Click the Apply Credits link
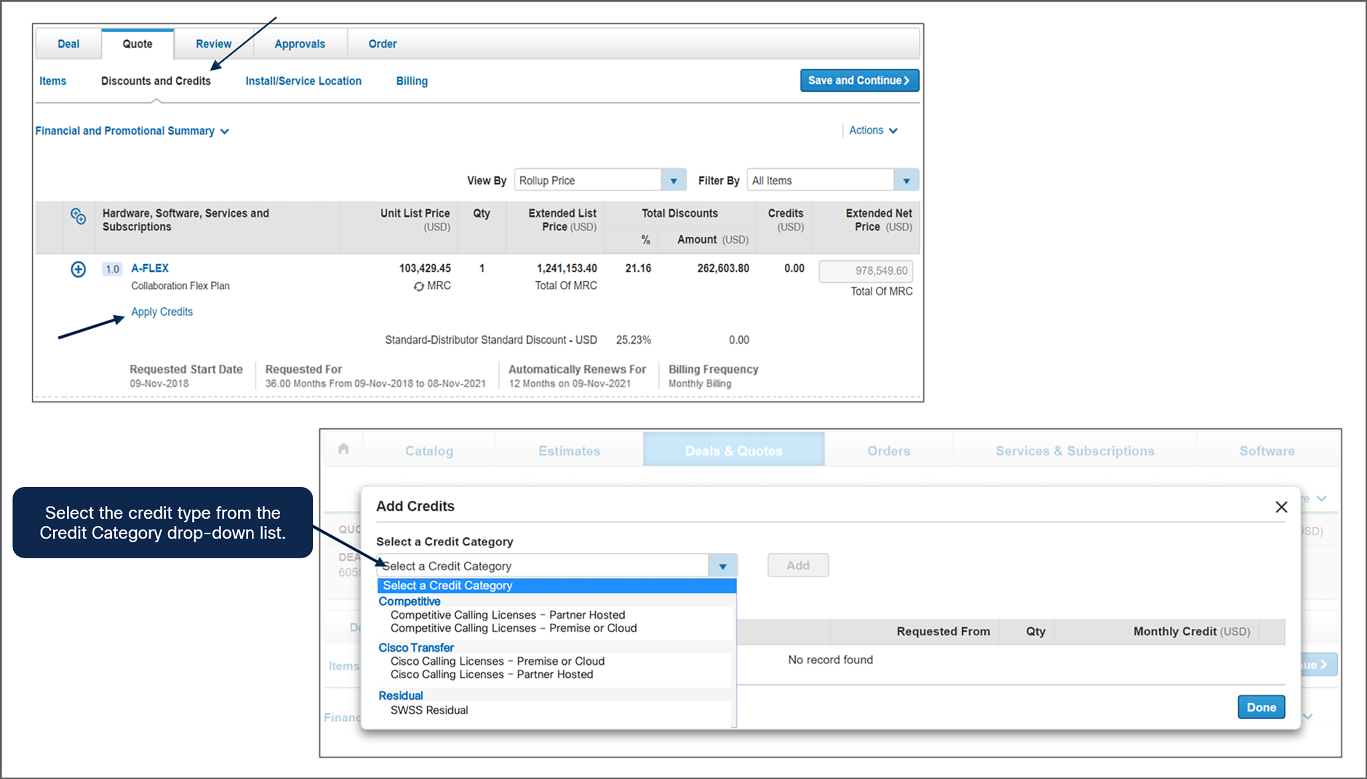The height and width of the screenshot is (779, 1367). point(162,312)
